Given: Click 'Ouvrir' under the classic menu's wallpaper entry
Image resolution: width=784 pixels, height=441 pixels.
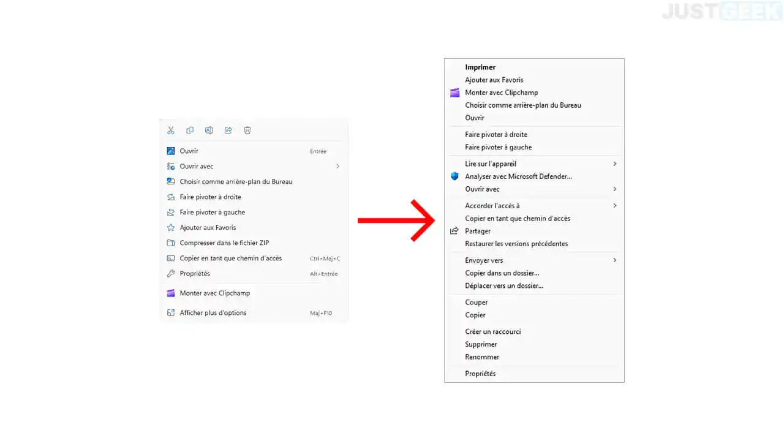Looking at the screenshot, I should coord(475,118).
